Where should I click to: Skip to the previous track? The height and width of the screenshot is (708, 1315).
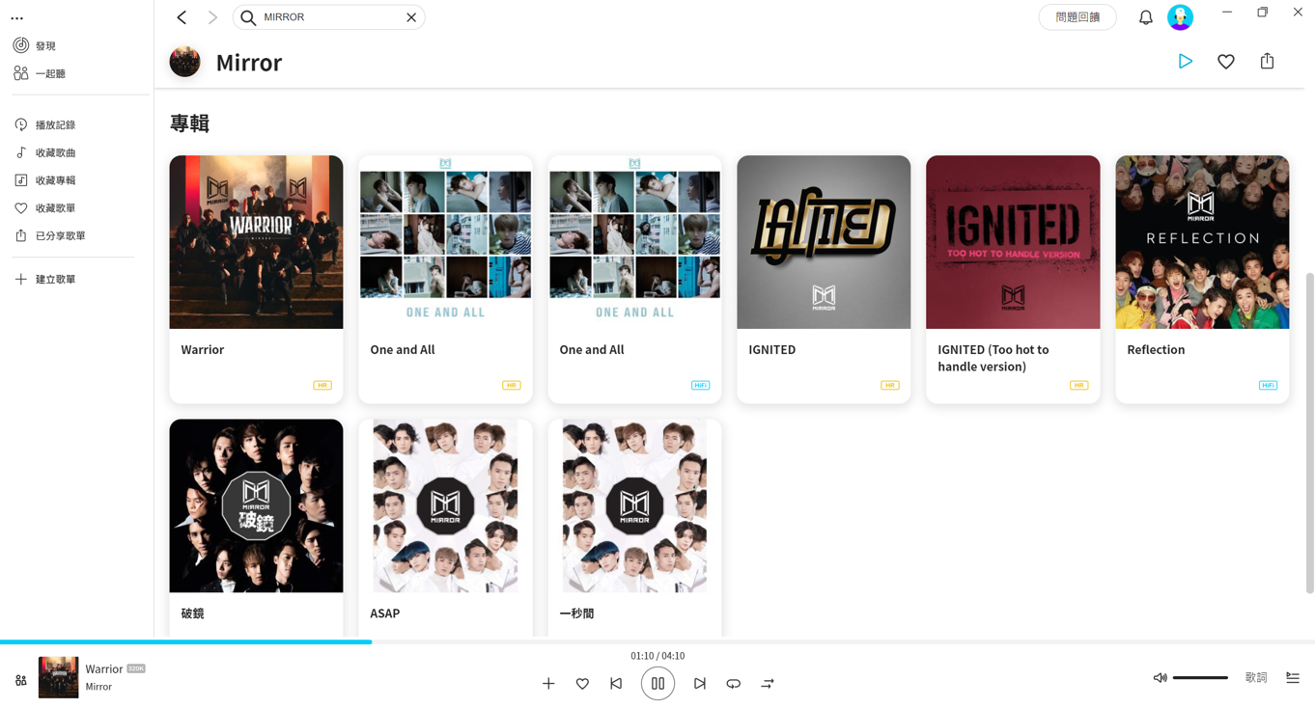tap(616, 684)
